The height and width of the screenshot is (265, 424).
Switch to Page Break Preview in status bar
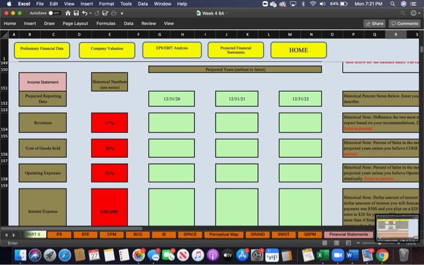[x=348, y=243]
